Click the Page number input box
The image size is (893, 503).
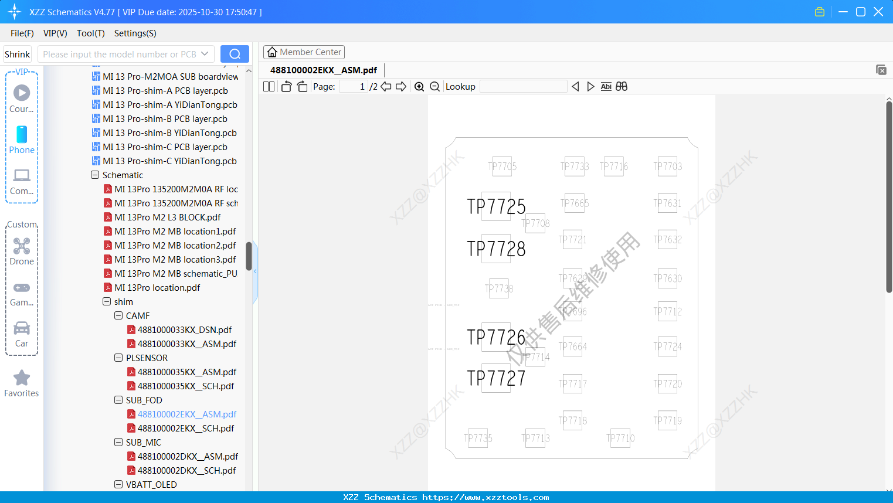click(353, 87)
